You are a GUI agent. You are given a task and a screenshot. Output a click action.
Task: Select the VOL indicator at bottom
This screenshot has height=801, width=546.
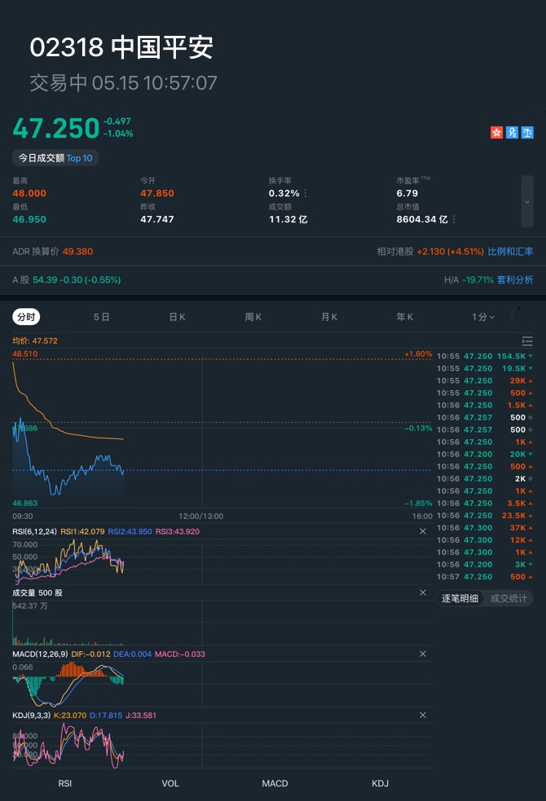[x=170, y=783]
